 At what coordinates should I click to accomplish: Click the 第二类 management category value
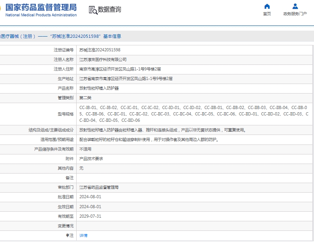[85, 98]
